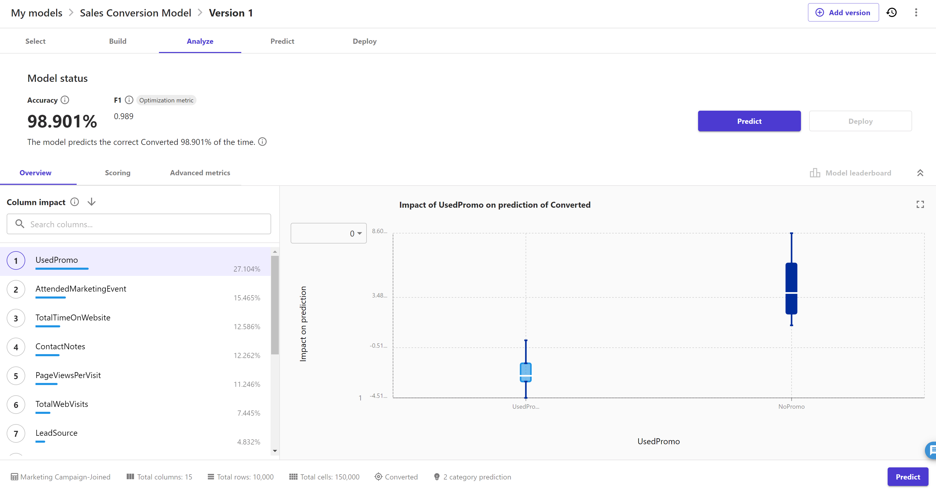Open the Advanced metrics tab
The image size is (936, 489).
200,173
